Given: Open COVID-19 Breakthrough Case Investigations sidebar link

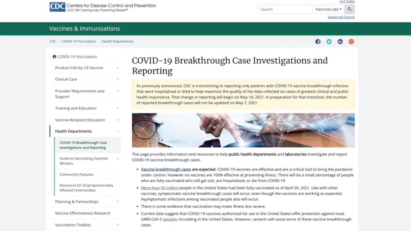Looking at the screenshot, I should tap(83, 145).
